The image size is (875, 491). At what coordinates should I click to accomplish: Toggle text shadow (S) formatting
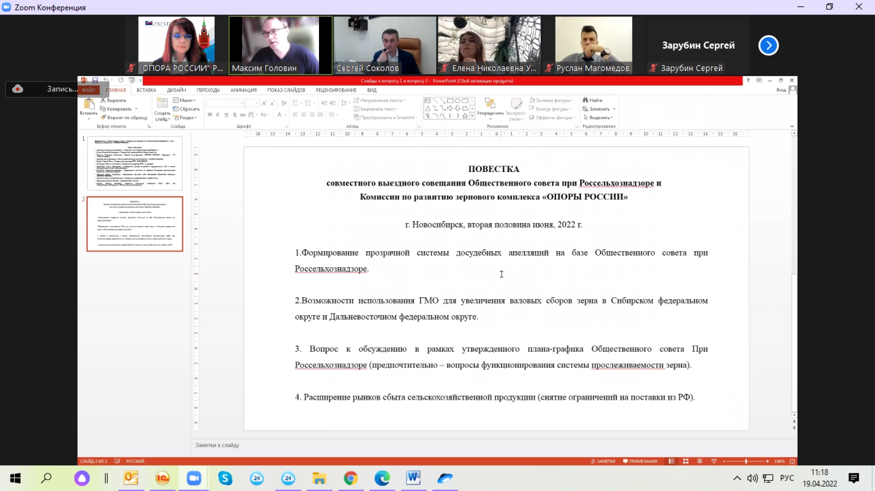click(x=235, y=115)
